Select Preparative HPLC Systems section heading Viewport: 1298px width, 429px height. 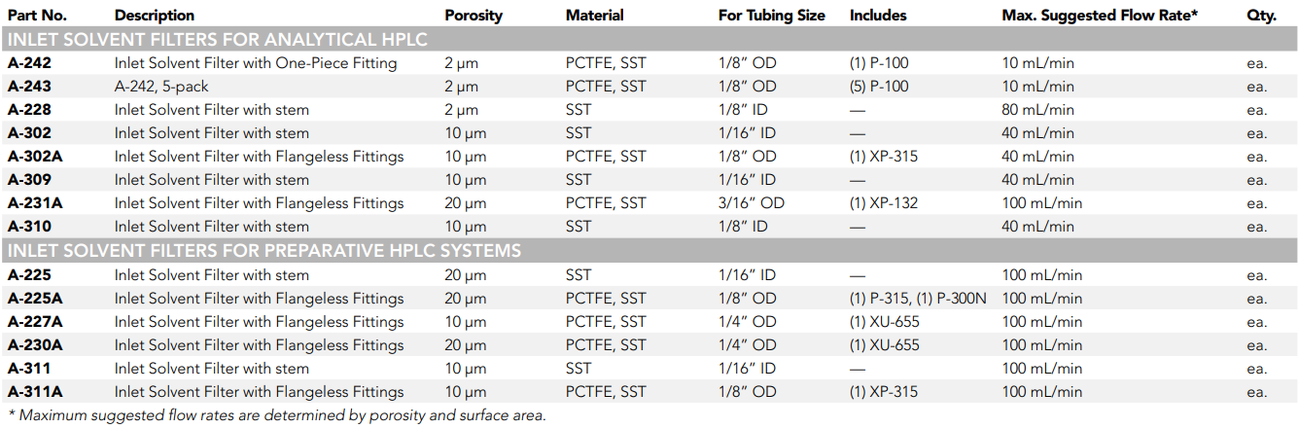click(264, 251)
